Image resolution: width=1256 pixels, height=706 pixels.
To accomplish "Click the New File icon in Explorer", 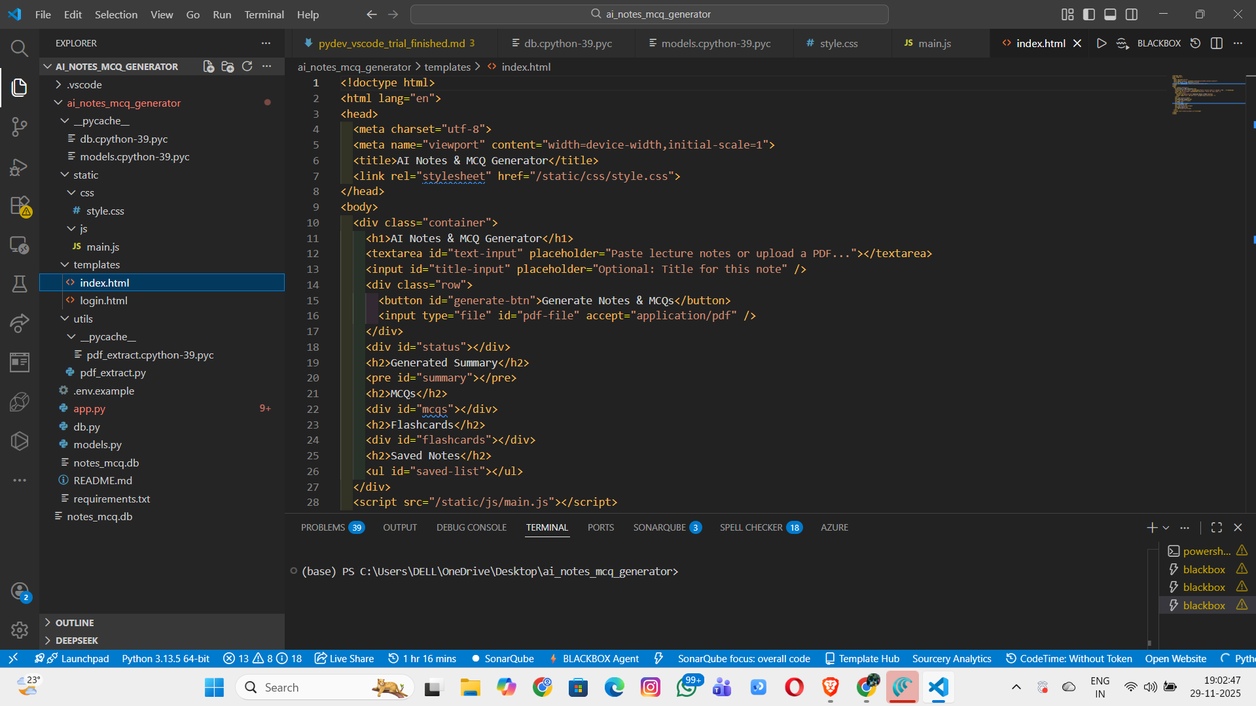I will (x=208, y=67).
